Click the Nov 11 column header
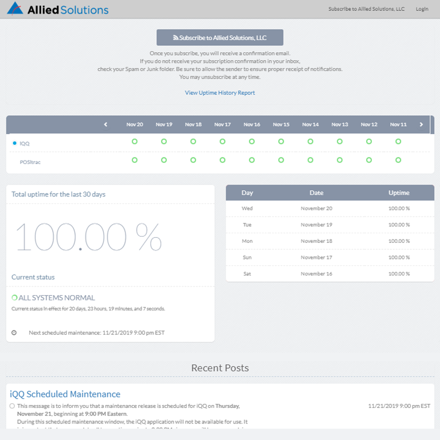 click(398, 124)
